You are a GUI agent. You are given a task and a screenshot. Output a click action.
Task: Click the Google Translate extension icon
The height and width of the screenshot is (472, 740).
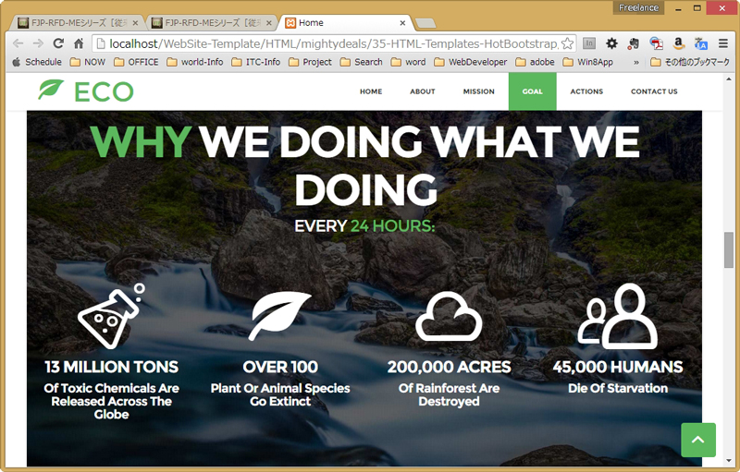(x=700, y=43)
